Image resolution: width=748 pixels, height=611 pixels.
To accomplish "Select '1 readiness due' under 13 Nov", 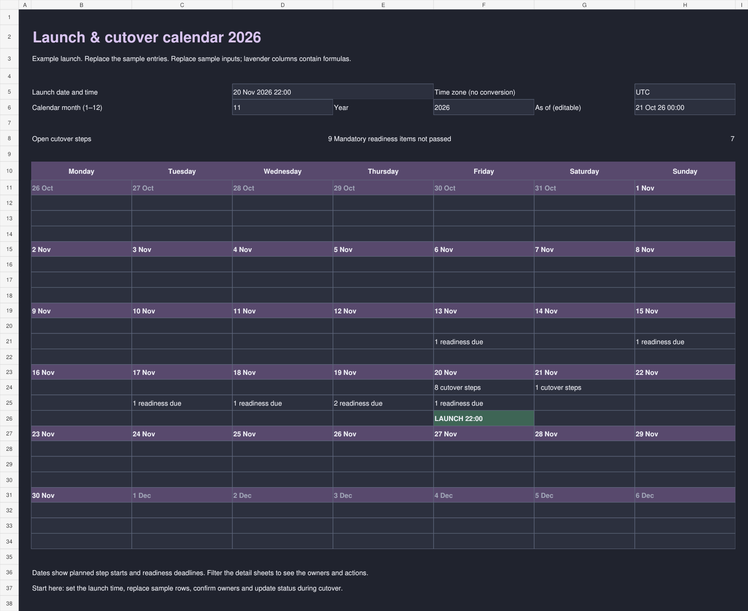I will click(484, 341).
